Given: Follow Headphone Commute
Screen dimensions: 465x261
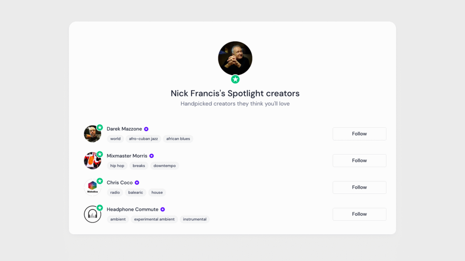Looking at the screenshot, I should (x=359, y=214).
